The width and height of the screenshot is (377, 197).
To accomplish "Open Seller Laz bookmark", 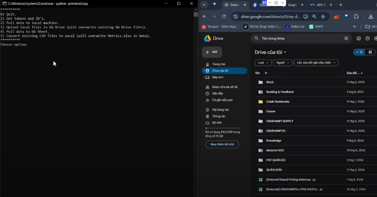I will tap(295, 27).
